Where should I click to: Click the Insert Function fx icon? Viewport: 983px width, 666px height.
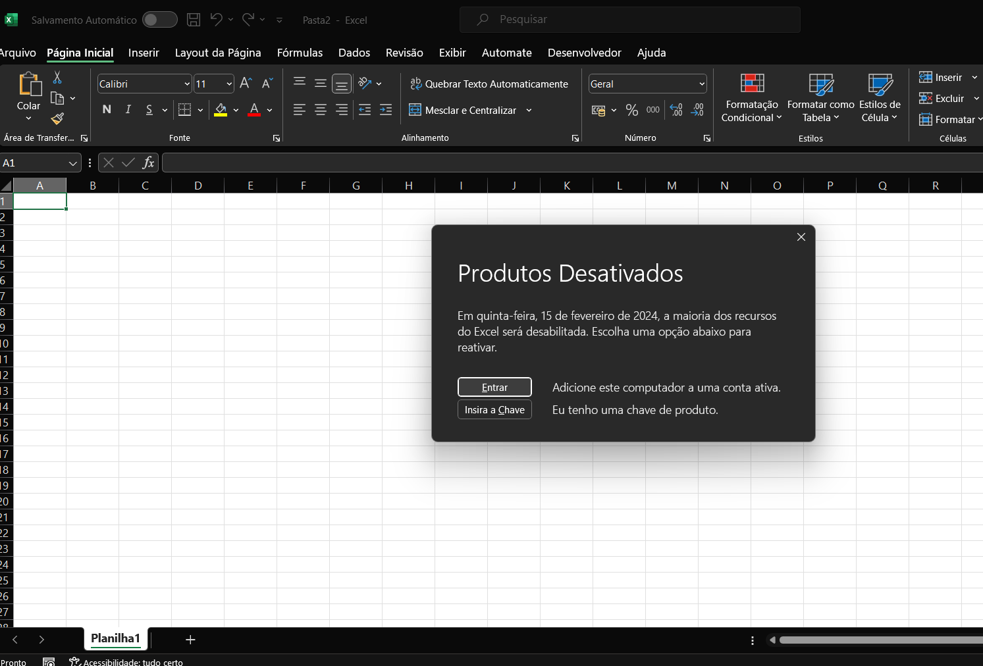(x=148, y=163)
